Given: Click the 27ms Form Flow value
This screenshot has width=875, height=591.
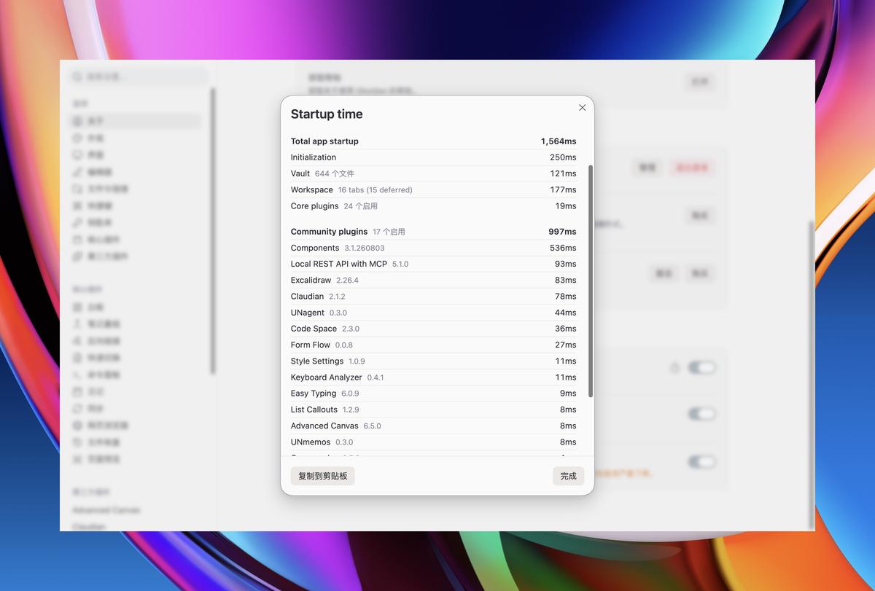Looking at the screenshot, I should tap(565, 345).
